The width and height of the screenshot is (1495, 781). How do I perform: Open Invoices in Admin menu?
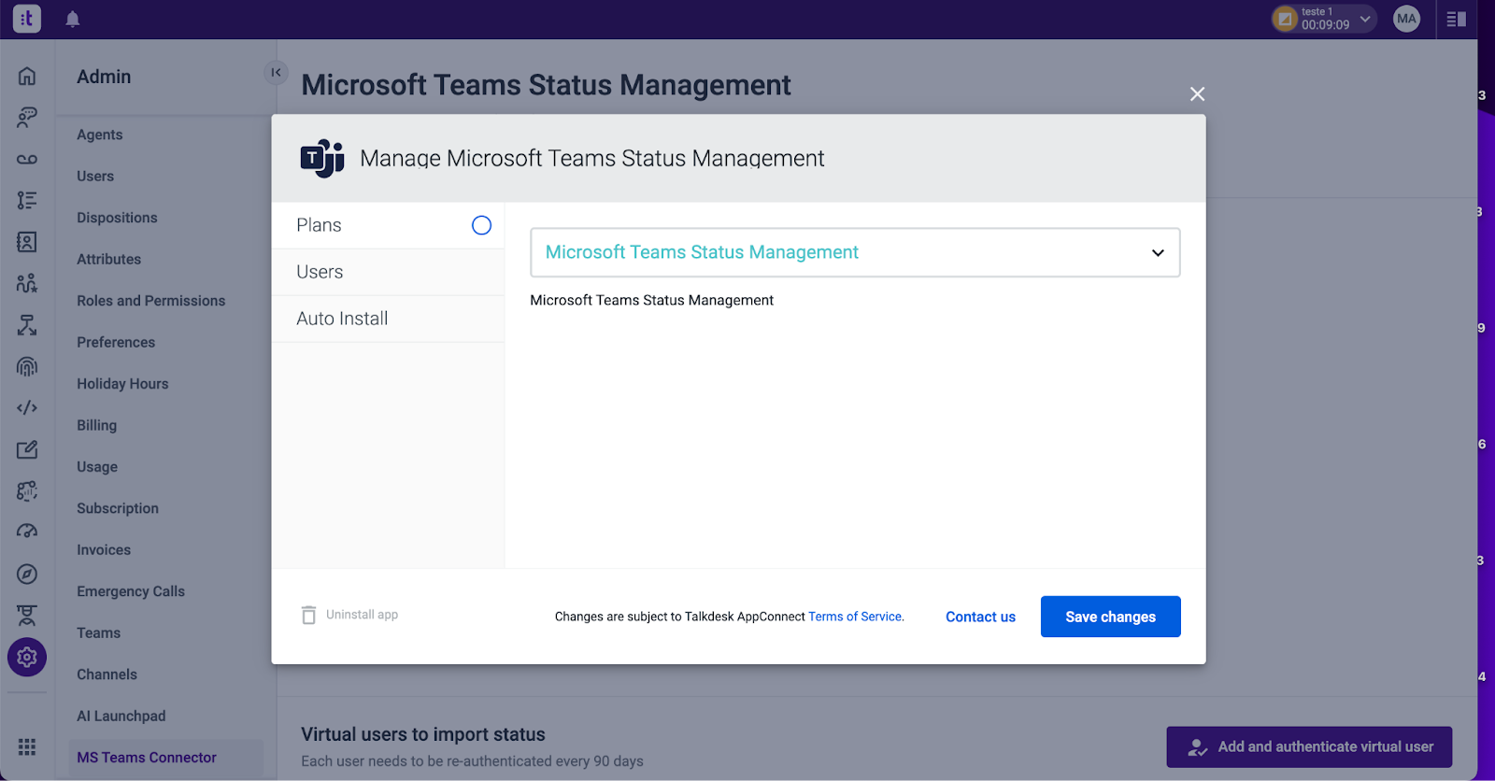pos(104,550)
